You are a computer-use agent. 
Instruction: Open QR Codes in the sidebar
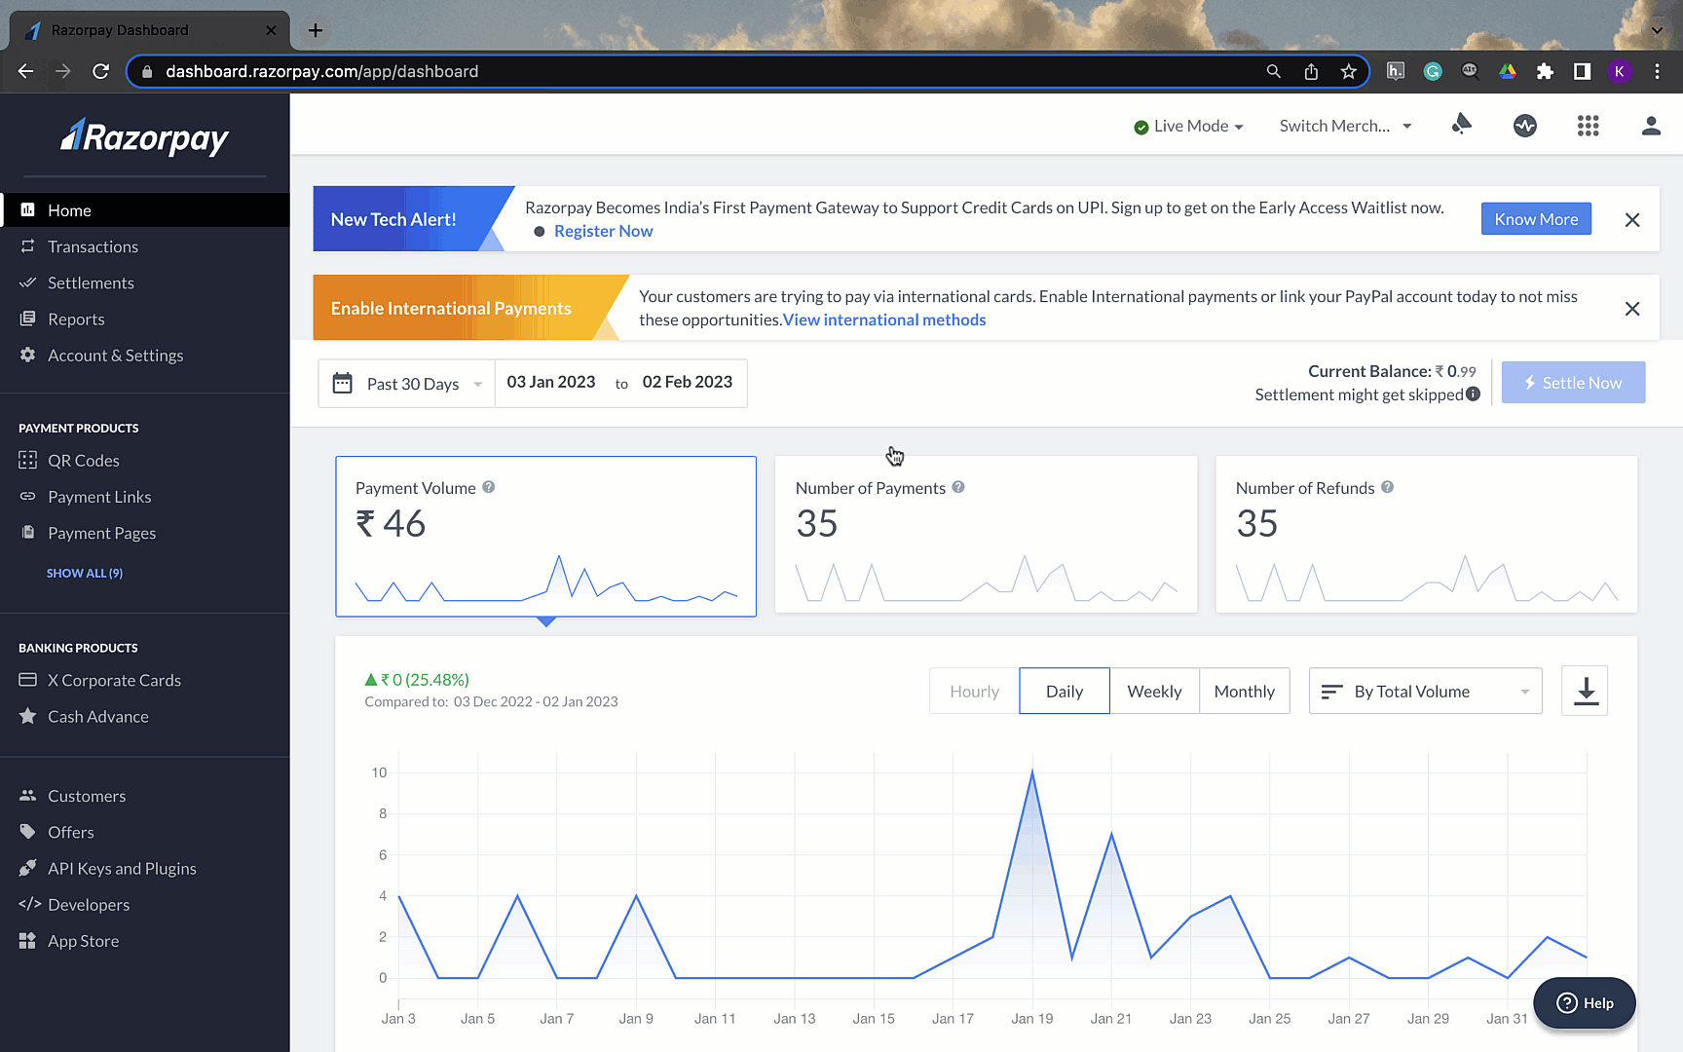tap(145, 460)
